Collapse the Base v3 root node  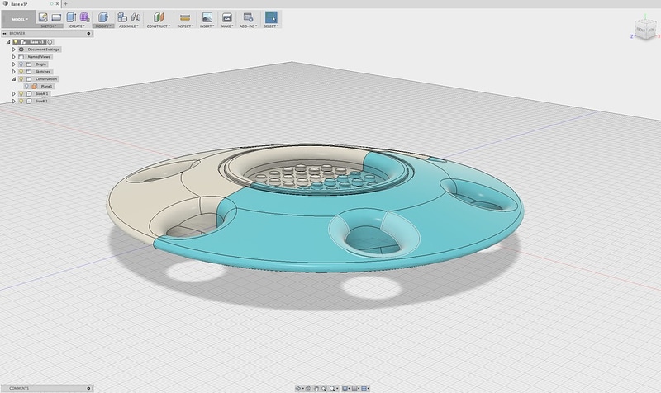[x=8, y=42]
